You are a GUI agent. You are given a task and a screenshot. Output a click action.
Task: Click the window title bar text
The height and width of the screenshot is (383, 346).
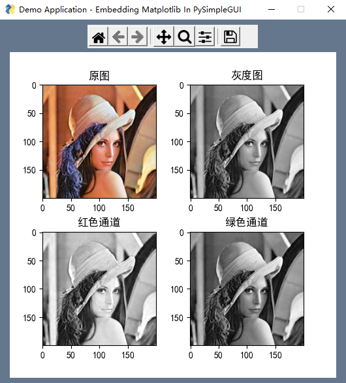pos(130,10)
